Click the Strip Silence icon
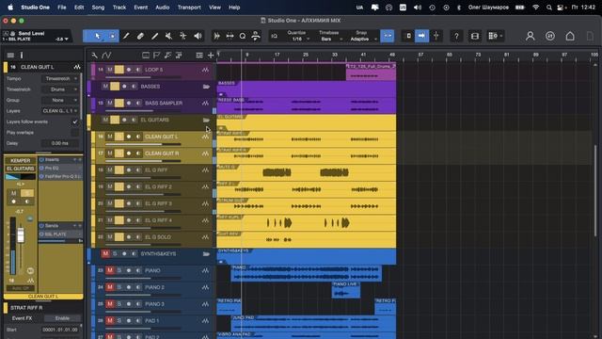Image resolution: width=602 pixels, height=339 pixels. pyautogui.click(x=217, y=36)
